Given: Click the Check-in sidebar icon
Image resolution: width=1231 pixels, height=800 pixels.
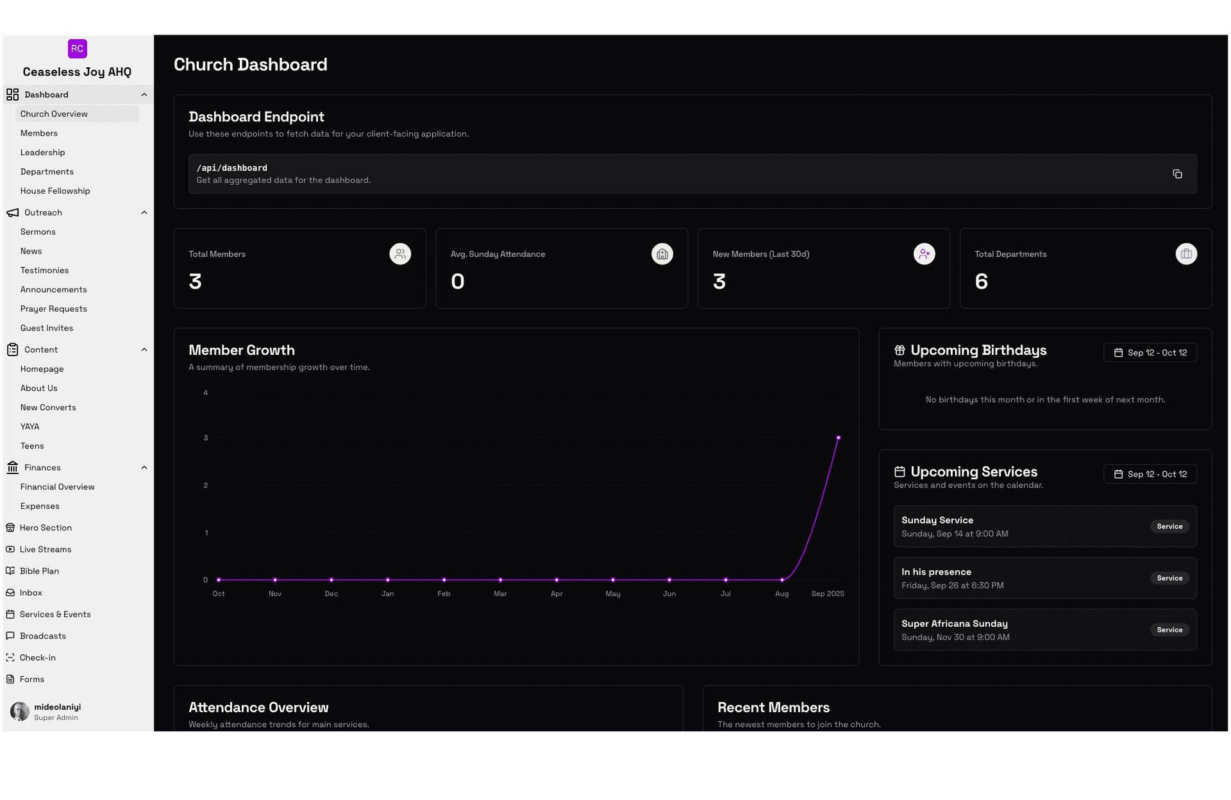Looking at the screenshot, I should (x=10, y=658).
